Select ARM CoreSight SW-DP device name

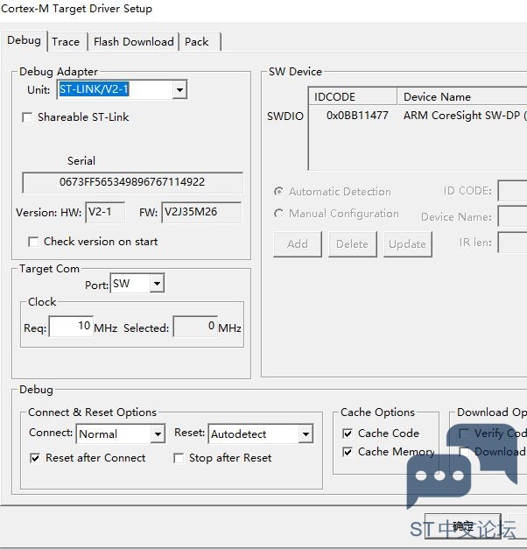465,116
